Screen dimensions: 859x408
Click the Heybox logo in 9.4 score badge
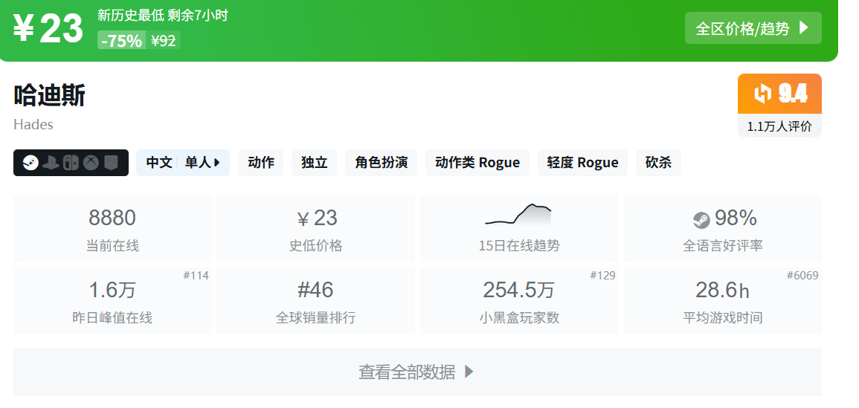[762, 94]
